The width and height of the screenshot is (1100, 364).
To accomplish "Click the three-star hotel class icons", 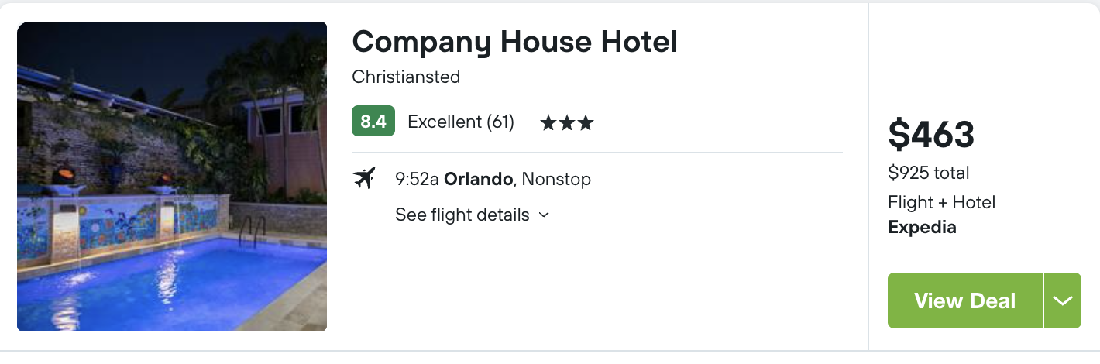I will pyautogui.click(x=567, y=122).
